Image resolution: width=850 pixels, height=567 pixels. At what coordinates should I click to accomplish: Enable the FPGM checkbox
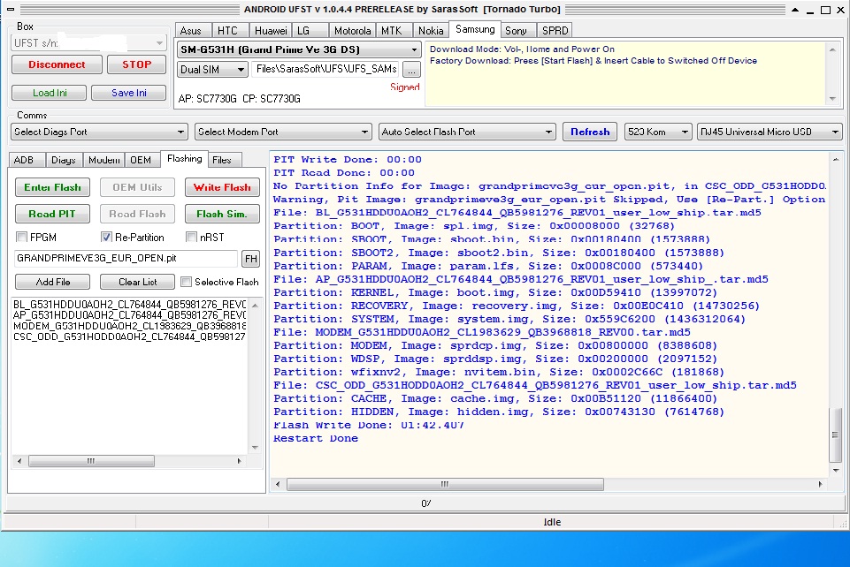click(x=22, y=237)
